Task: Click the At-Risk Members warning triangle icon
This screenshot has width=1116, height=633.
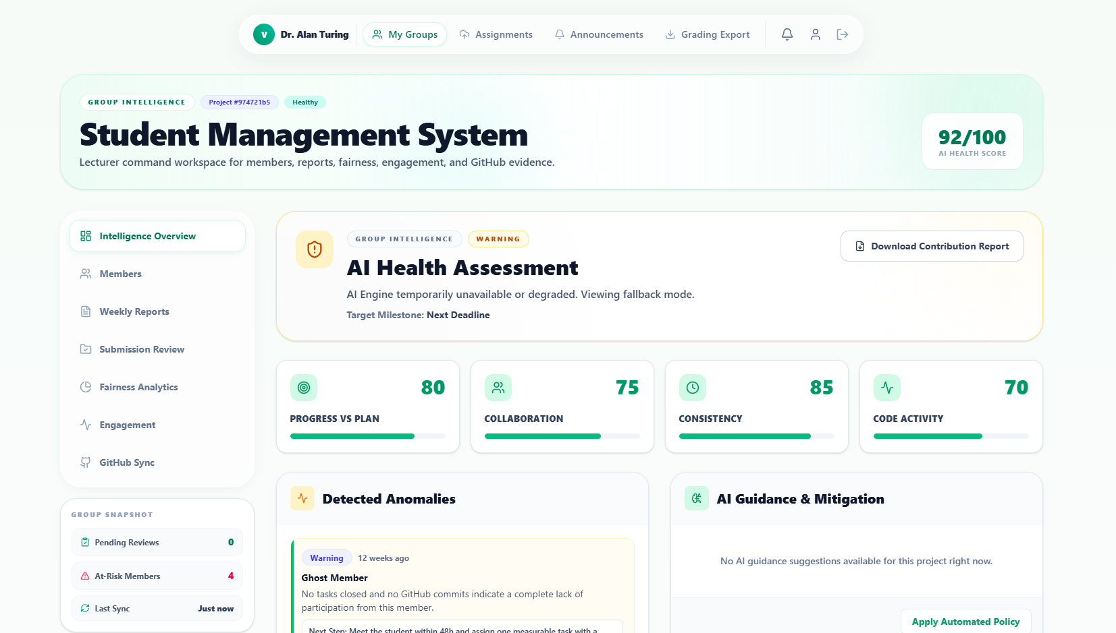Action: [x=85, y=576]
